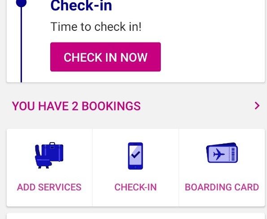Tap the BOARDING CARD label
The width and height of the screenshot is (267, 219).
pos(222,187)
